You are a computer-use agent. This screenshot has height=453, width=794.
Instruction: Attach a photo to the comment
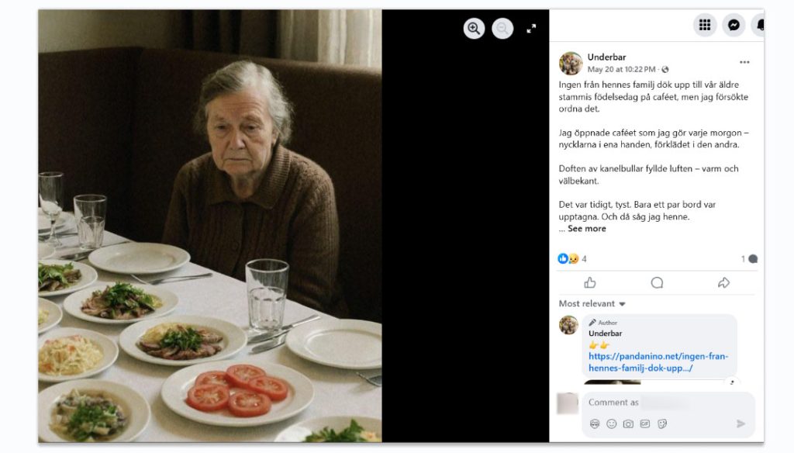point(628,424)
